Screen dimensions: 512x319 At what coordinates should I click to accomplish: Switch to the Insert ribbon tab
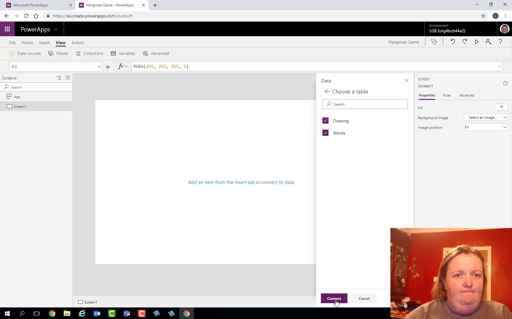point(44,43)
